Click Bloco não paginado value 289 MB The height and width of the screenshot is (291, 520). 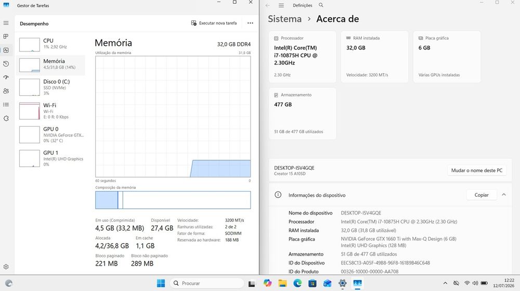142,263
